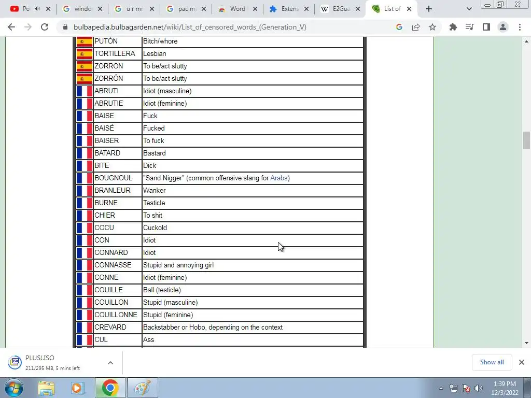The width and height of the screenshot is (531, 398).
Task: Click the 'CREVARD' word cell
Action: (118, 328)
